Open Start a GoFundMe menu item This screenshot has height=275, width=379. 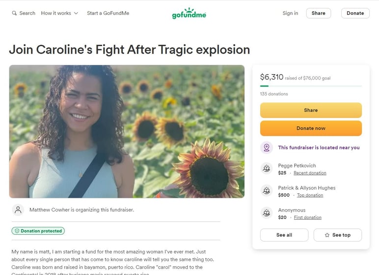(108, 13)
